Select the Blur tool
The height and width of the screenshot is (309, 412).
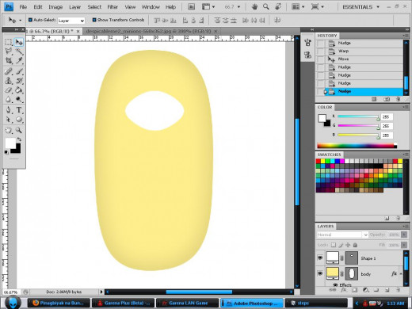(9, 100)
